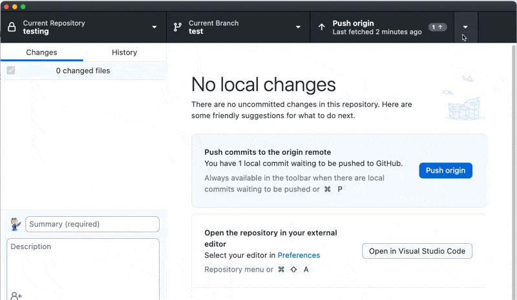Screen dimensions: 517x300
Task: Expand the push options dropdown arrow
Action: 465,27
